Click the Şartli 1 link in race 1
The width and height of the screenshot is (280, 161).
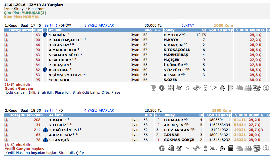tap(51, 25)
